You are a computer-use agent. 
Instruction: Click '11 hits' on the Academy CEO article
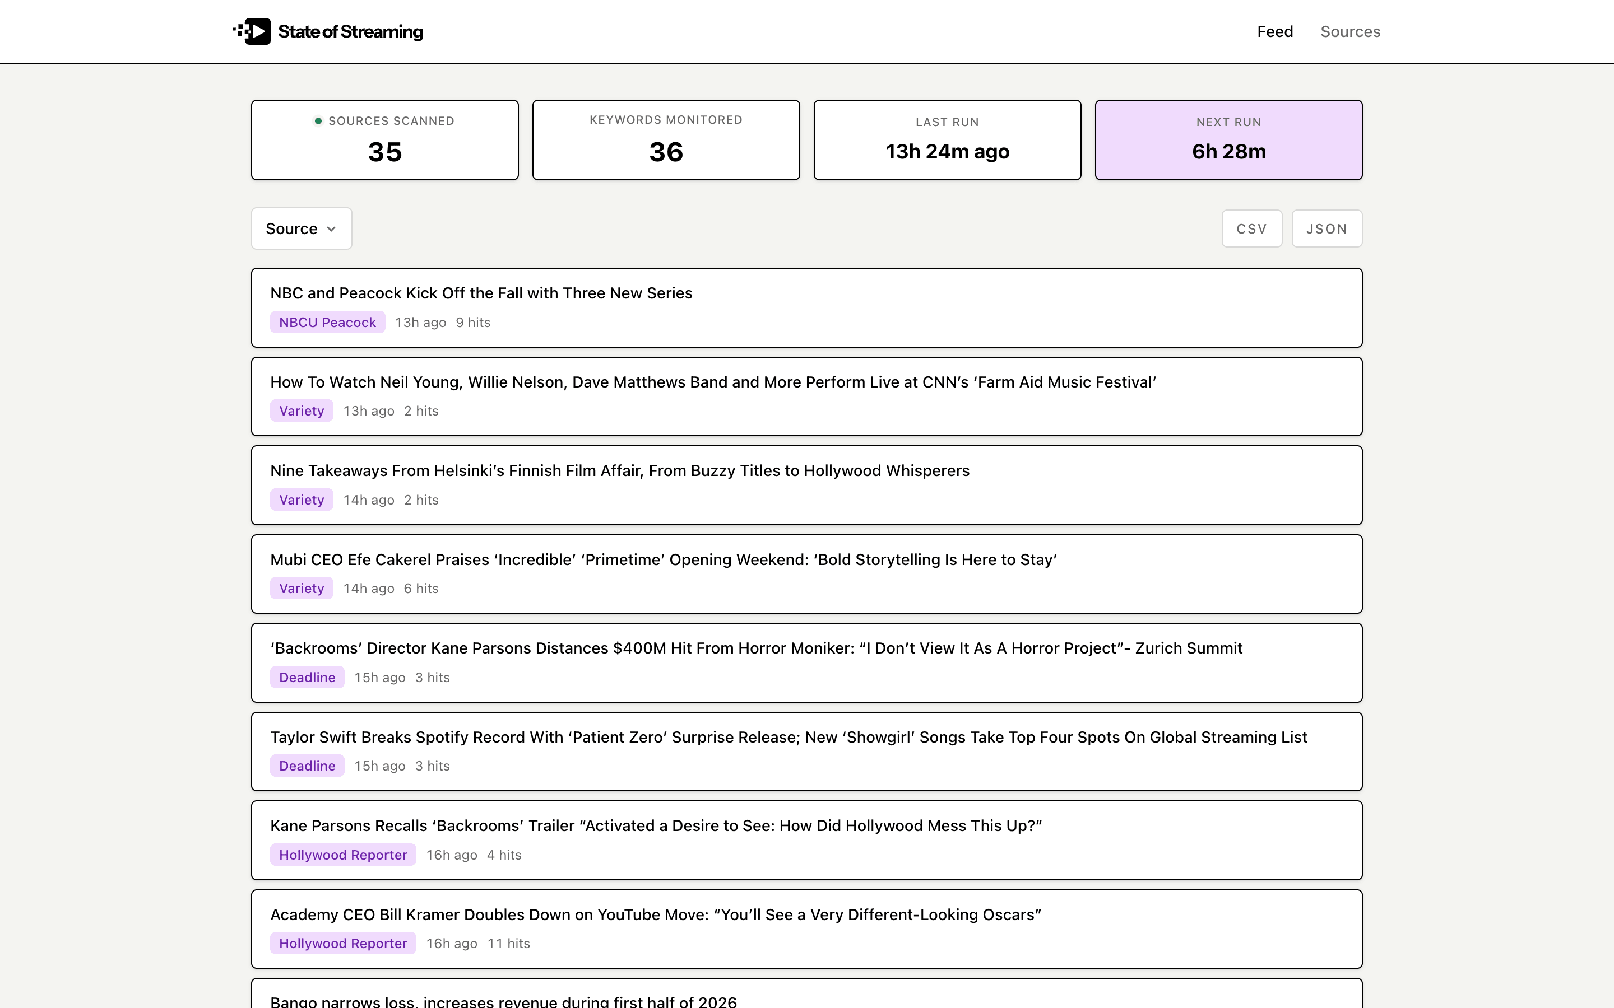click(x=508, y=944)
